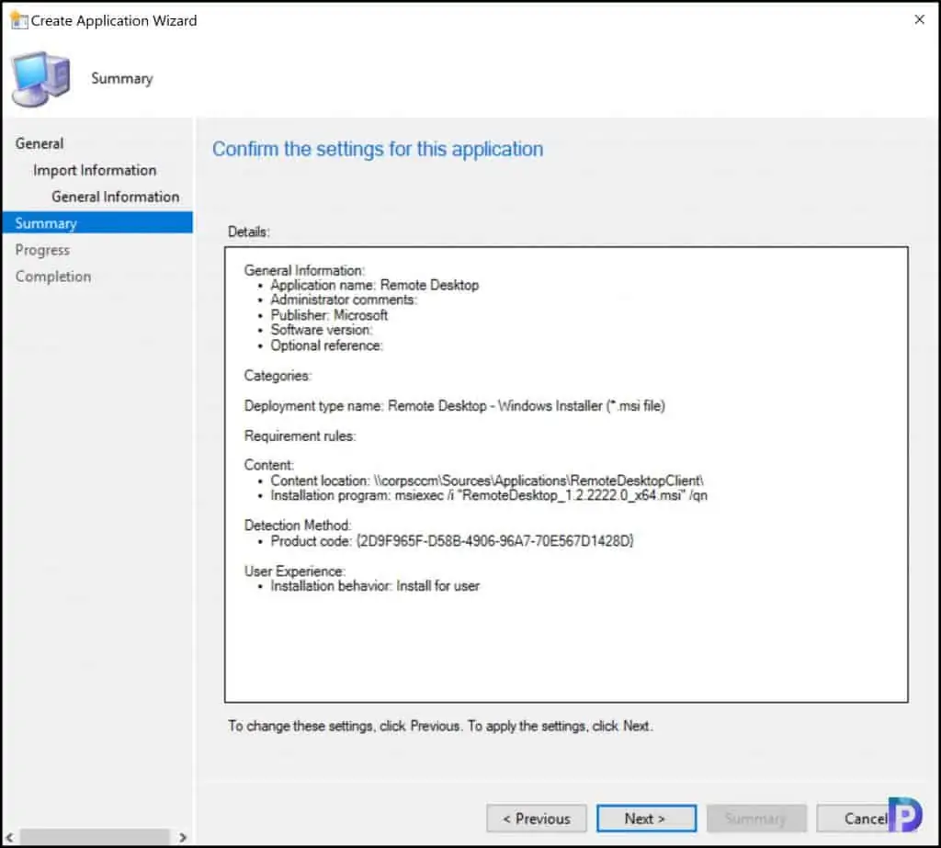Click the Administrator comments line
This screenshot has height=848, width=941.
click(x=344, y=300)
